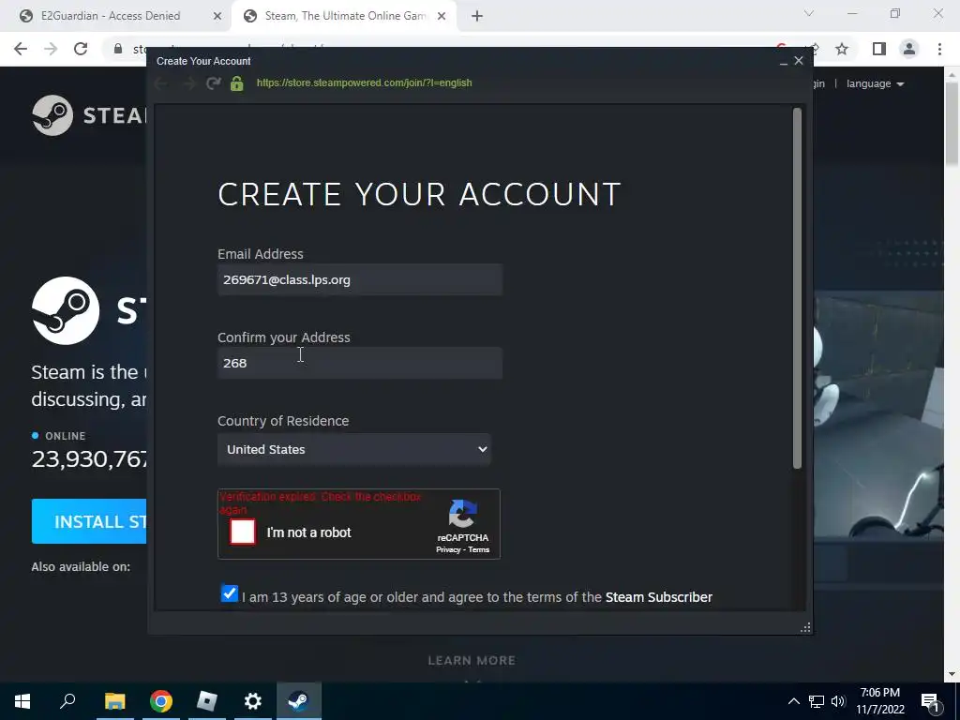The image size is (960, 720).
Task: Open the volume tray icon
Action: pos(838,701)
